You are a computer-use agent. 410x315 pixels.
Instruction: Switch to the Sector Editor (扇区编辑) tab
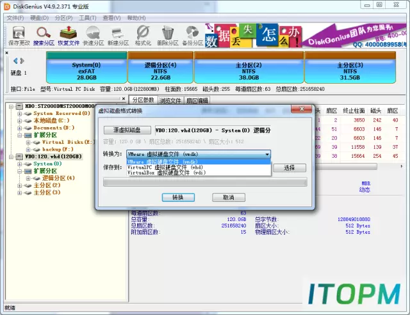pyautogui.click(x=197, y=100)
